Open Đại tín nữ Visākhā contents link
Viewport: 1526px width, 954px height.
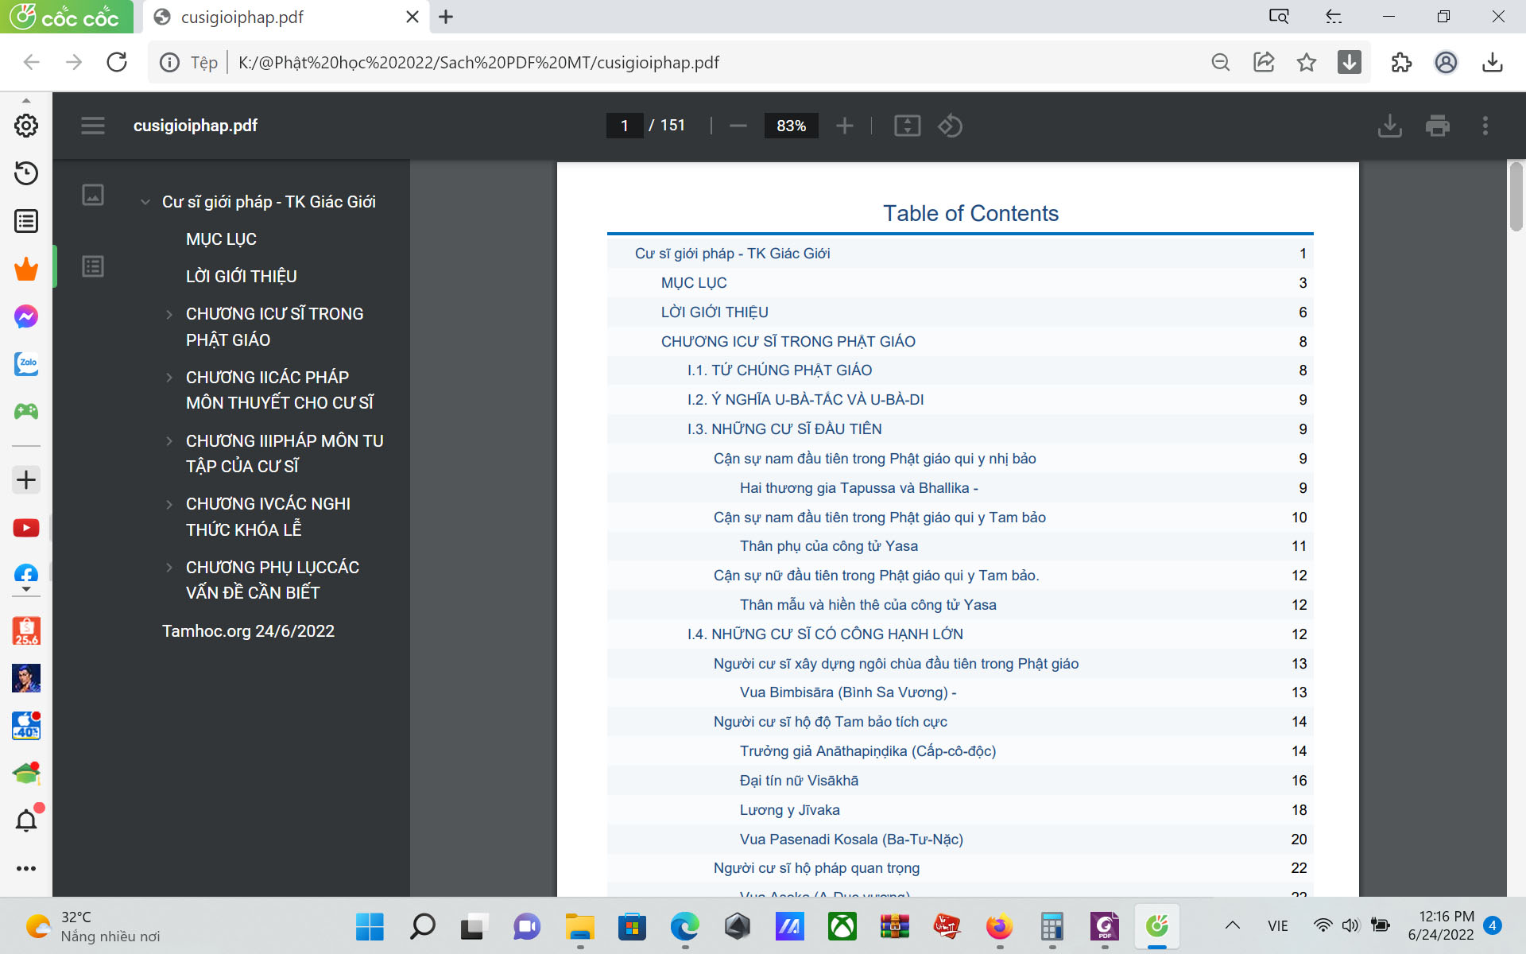pos(799,781)
